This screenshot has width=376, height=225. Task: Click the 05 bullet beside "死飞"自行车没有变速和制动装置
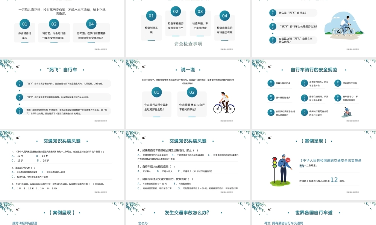[x=20, y=97]
